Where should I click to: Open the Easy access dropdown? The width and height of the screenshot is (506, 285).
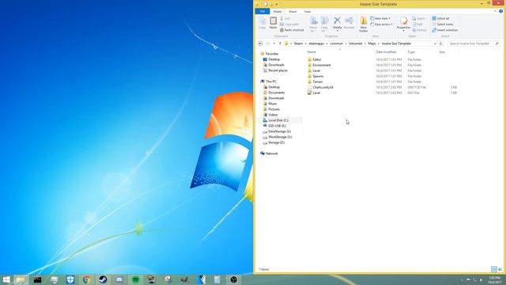pyautogui.click(x=381, y=25)
